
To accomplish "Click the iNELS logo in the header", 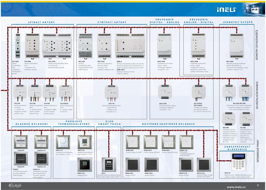I will pyautogui.click(x=227, y=10).
